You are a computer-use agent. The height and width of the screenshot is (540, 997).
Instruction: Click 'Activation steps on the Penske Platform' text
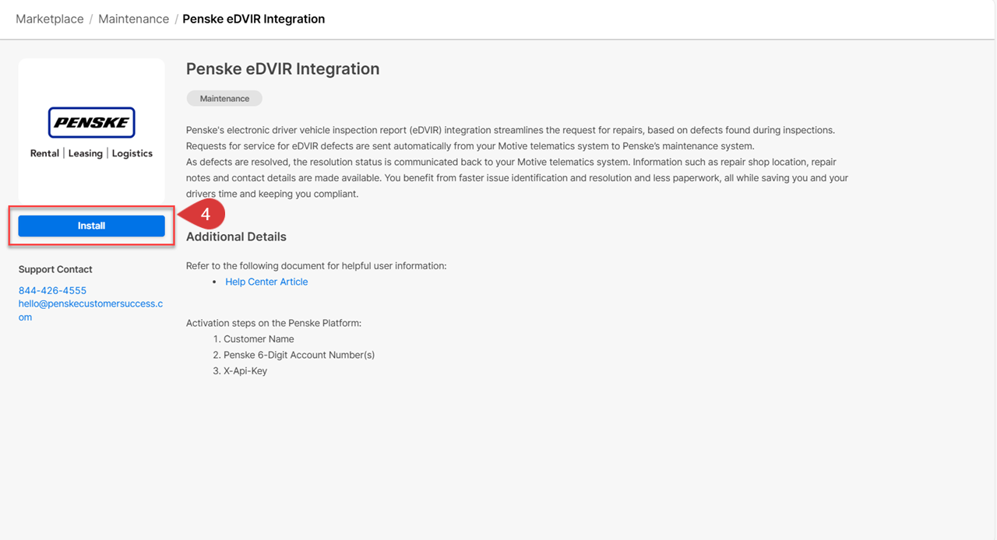tap(273, 323)
